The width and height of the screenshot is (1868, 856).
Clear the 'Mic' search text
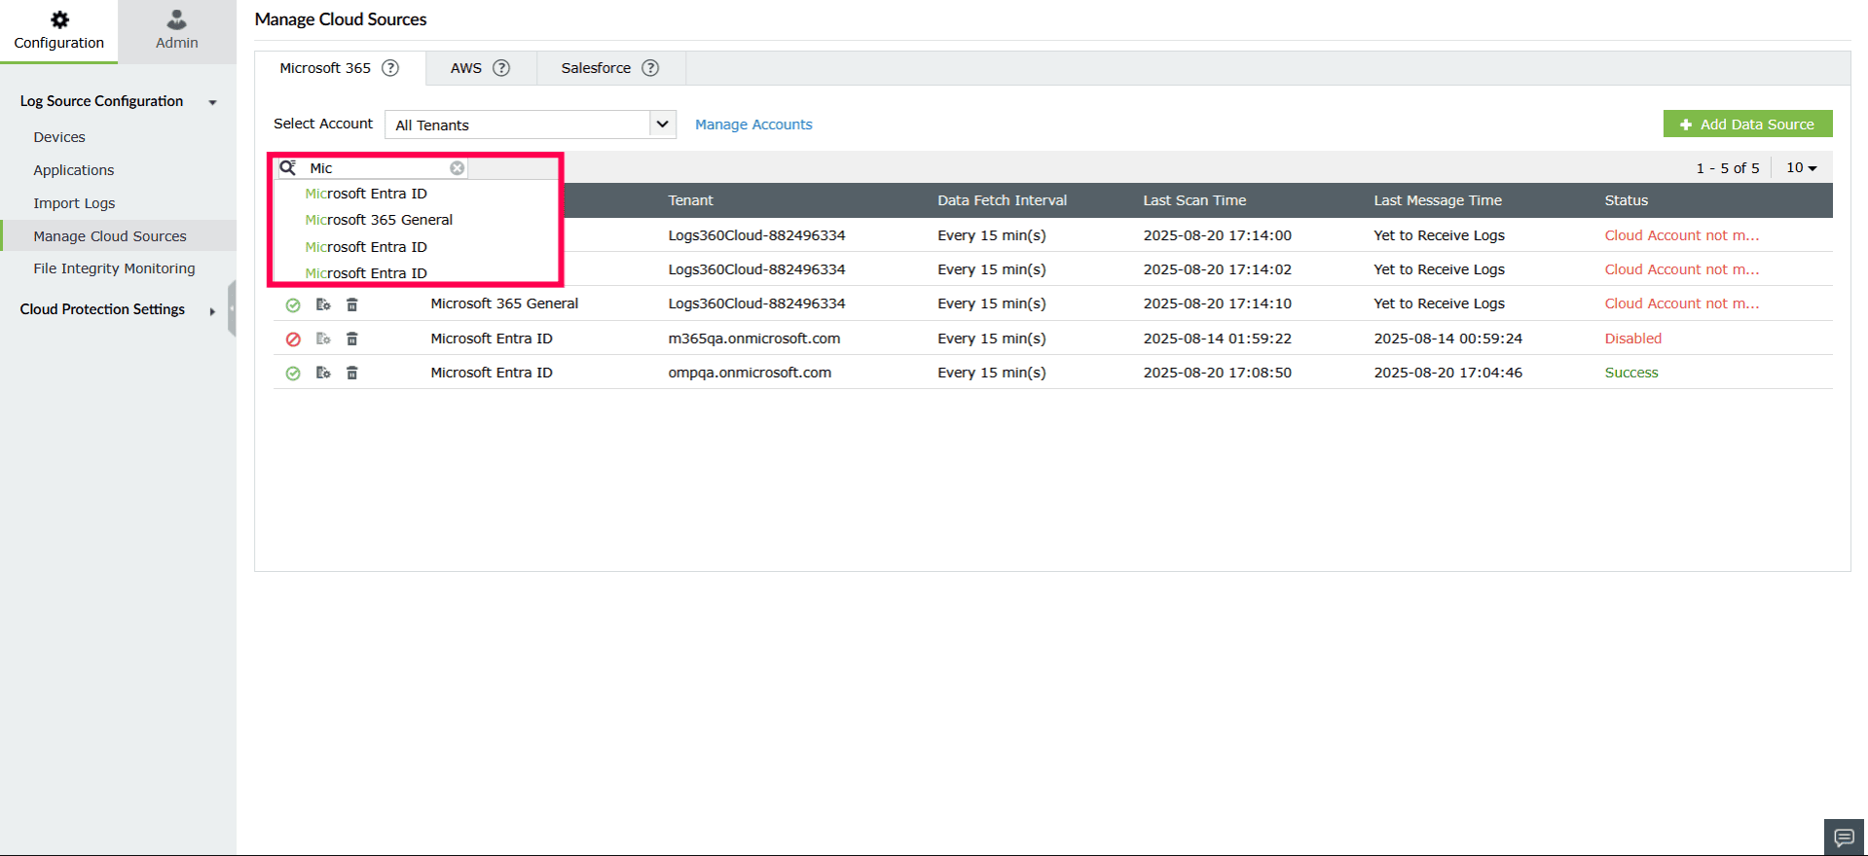pos(457,168)
